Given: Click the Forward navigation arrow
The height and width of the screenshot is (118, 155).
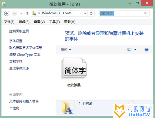Looking at the screenshot, I should [x=15, y=13].
